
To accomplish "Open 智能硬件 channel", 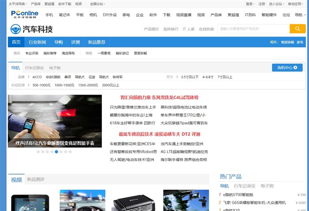I will pos(269,15).
